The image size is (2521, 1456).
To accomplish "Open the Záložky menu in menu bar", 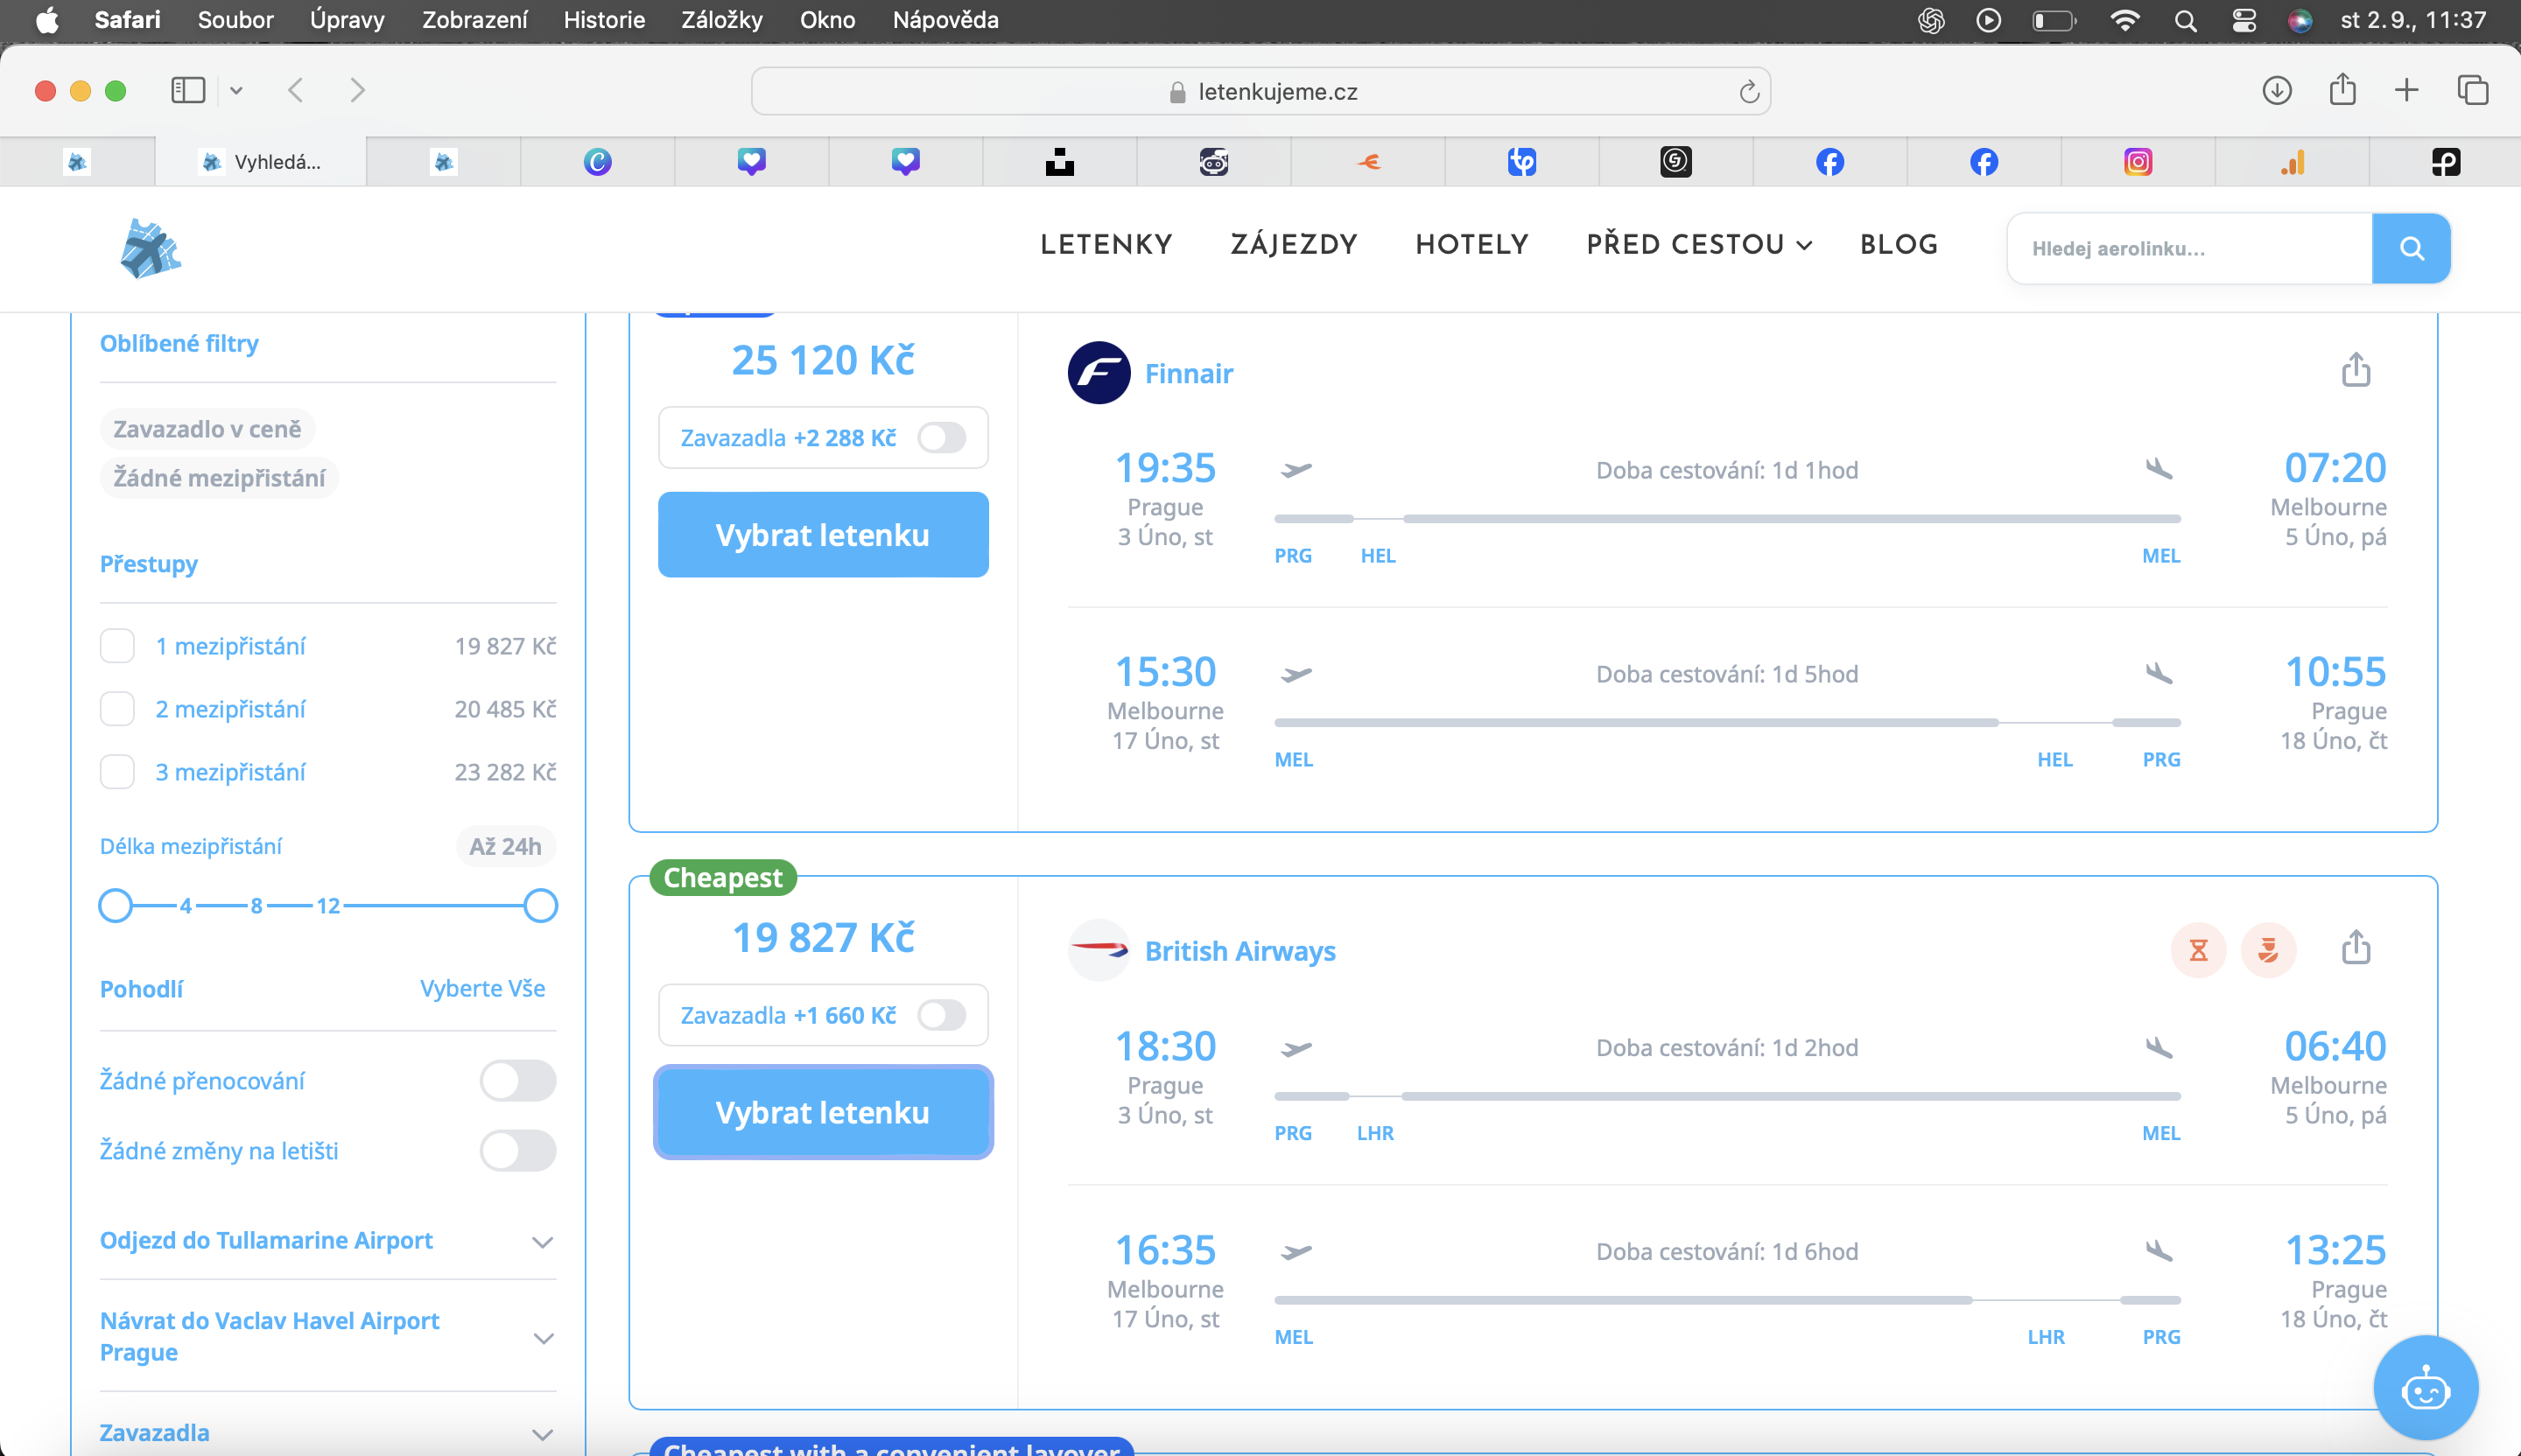I will (x=721, y=20).
